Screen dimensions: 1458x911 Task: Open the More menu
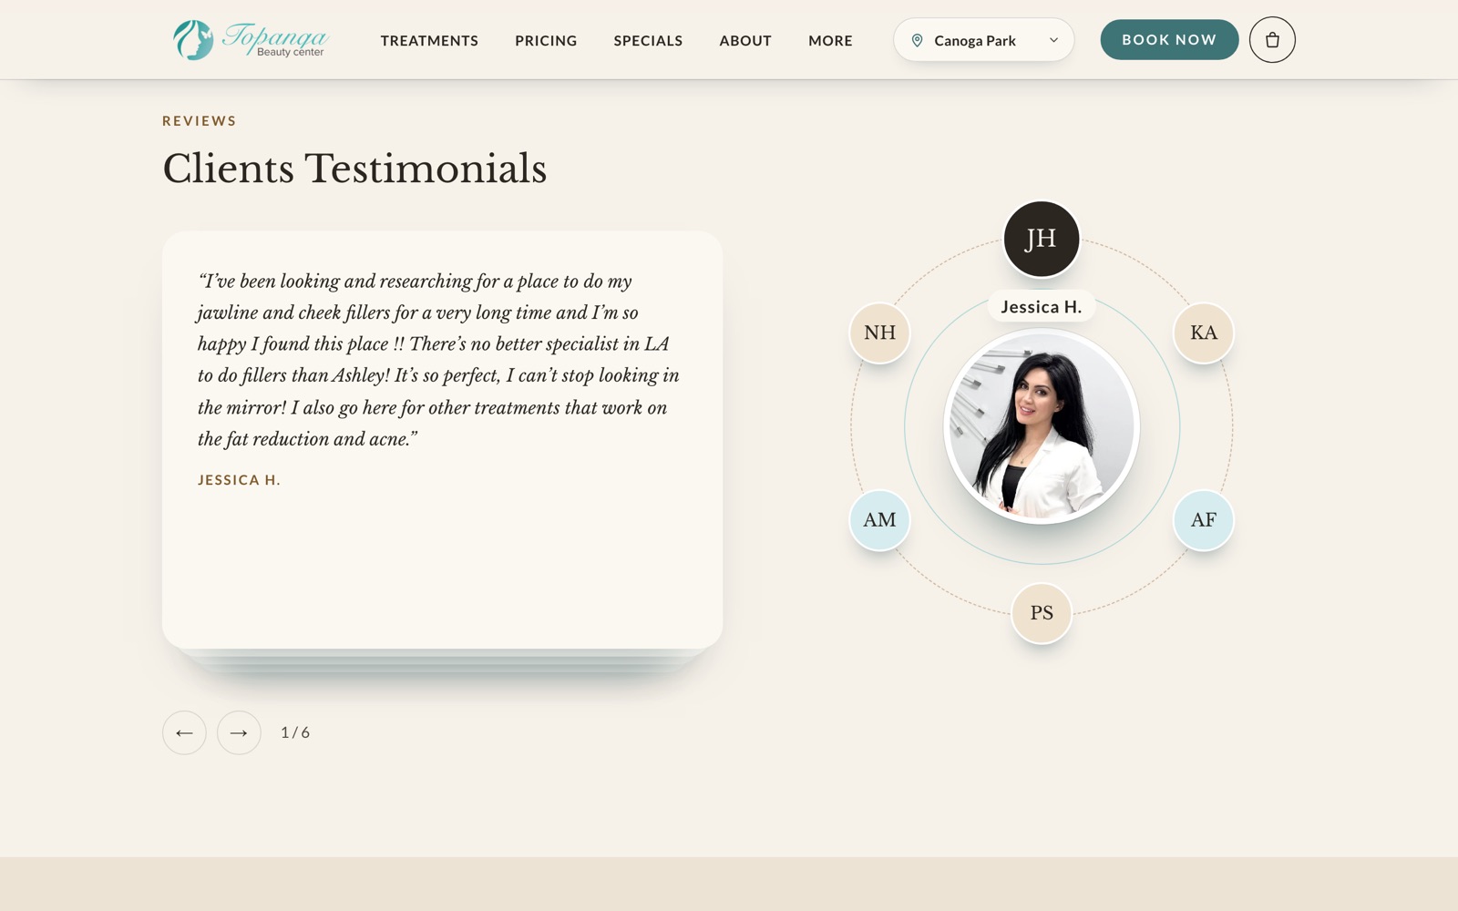[x=830, y=41]
